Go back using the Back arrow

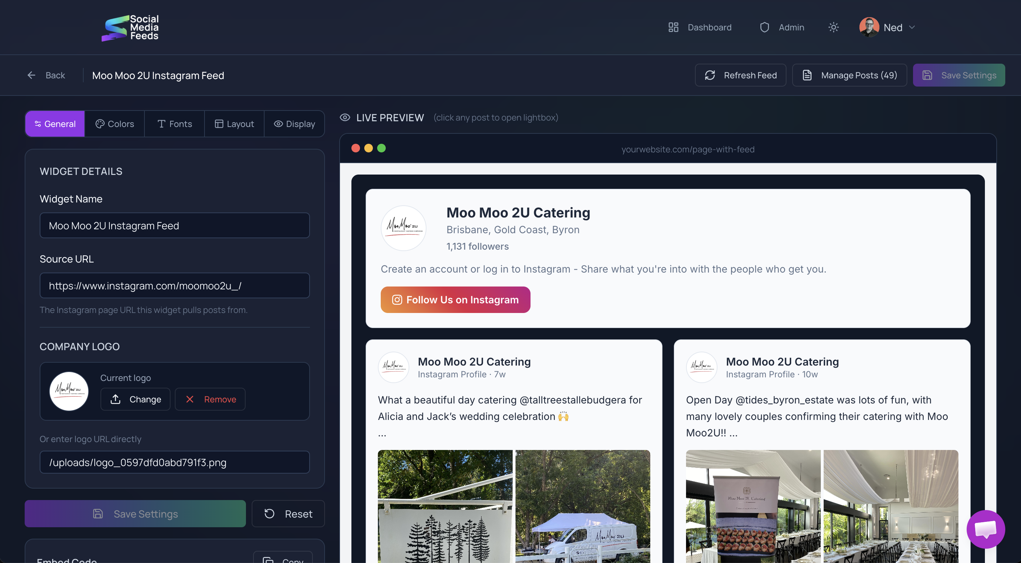46,75
